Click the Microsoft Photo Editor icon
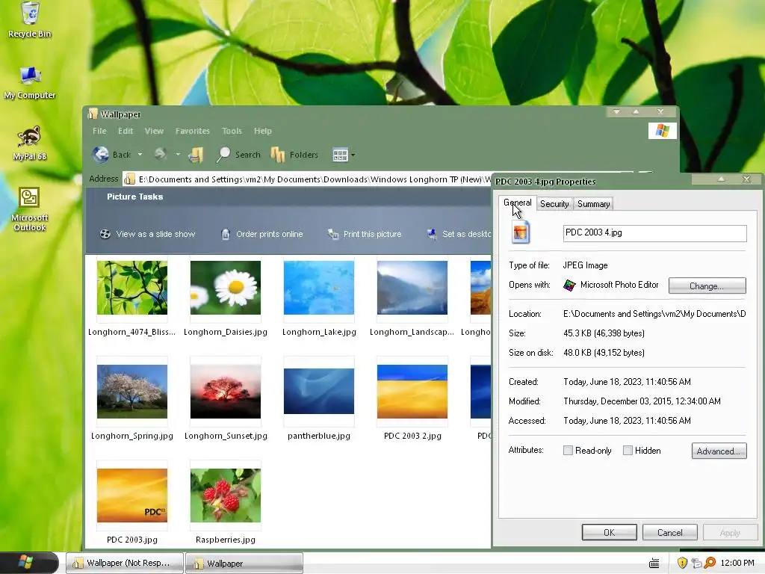This screenshot has width=765, height=574. (x=569, y=285)
